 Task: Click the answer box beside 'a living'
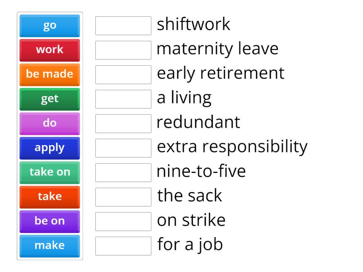(123, 99)
